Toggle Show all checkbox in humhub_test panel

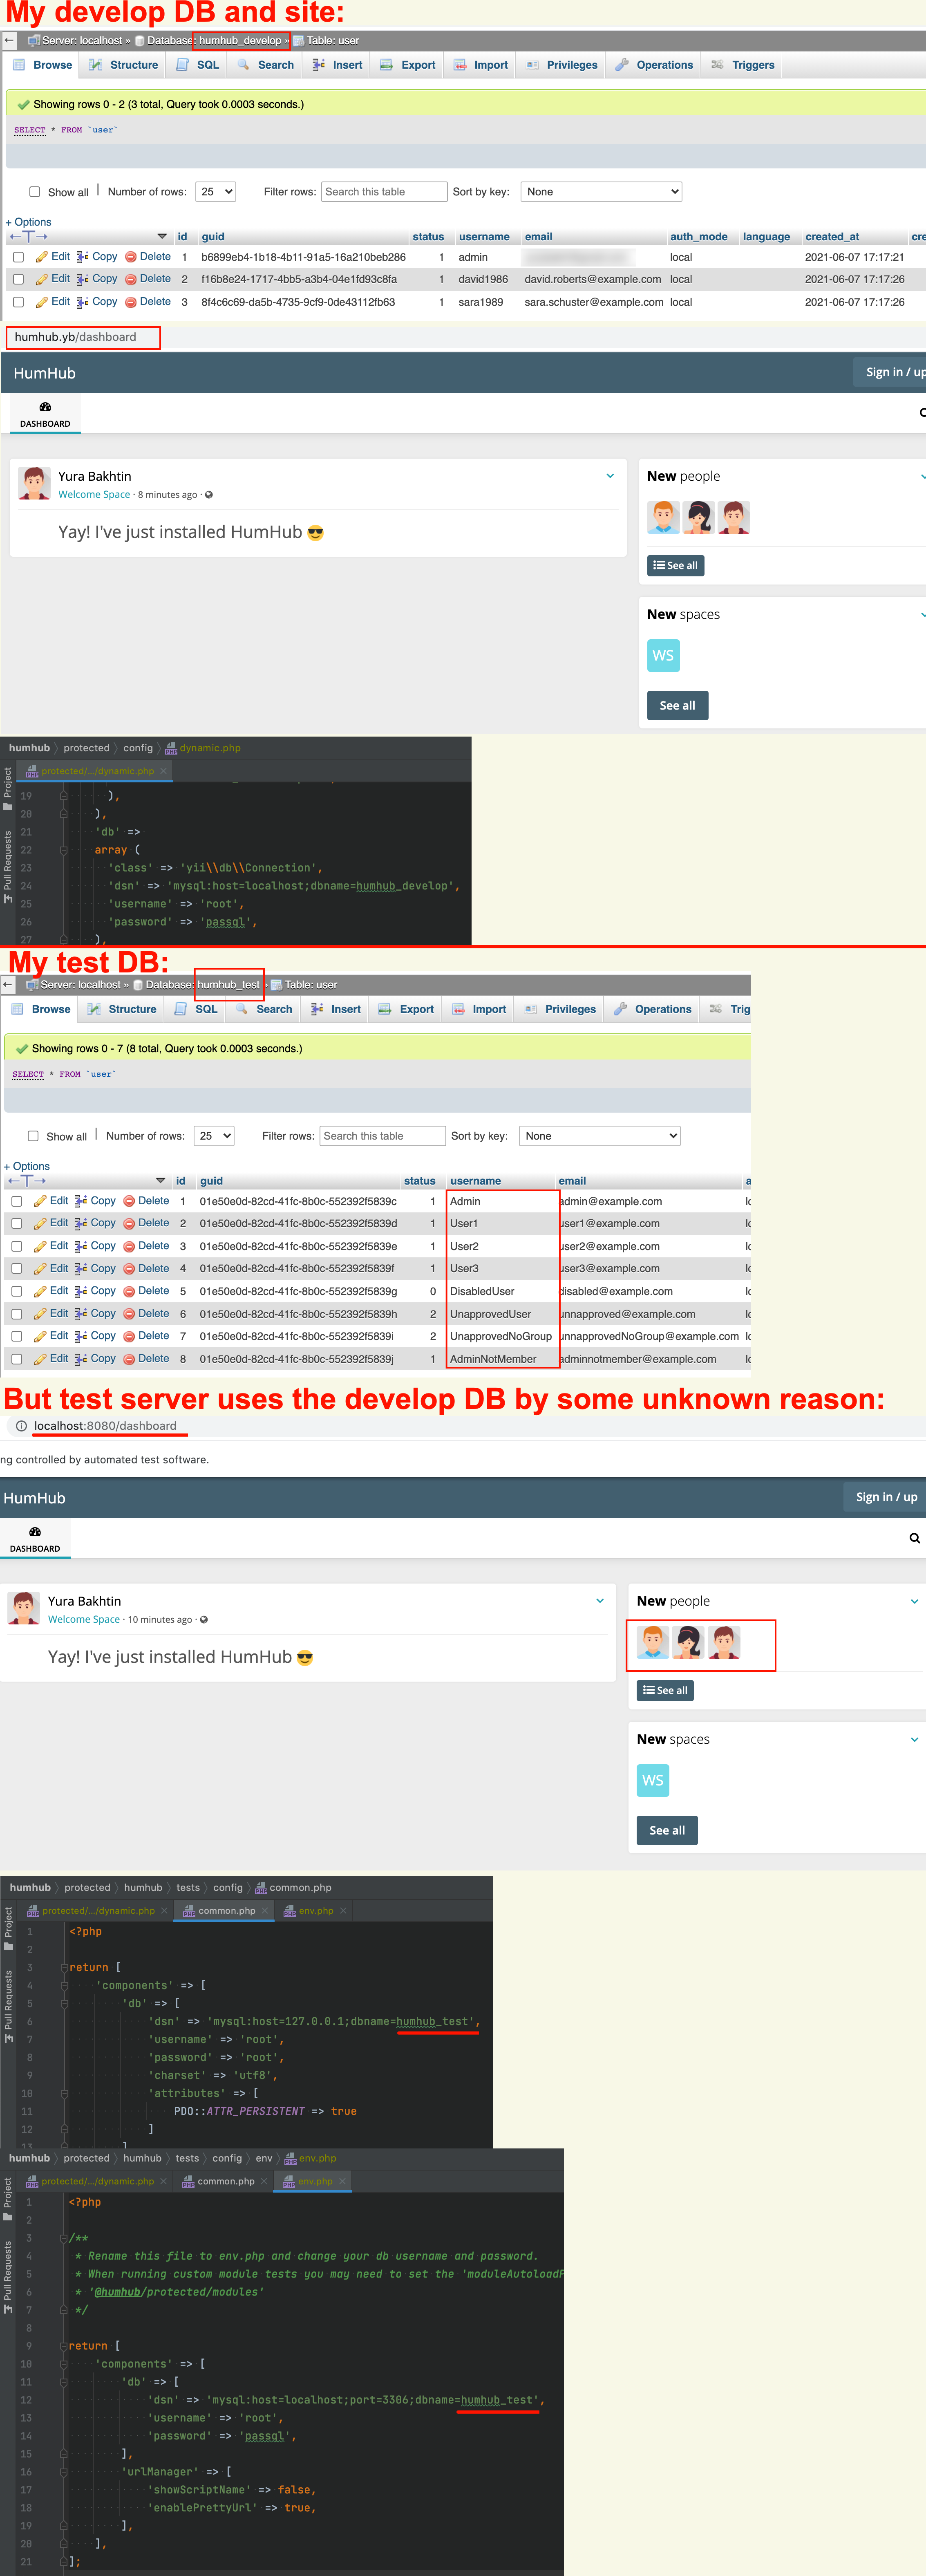33,1136
